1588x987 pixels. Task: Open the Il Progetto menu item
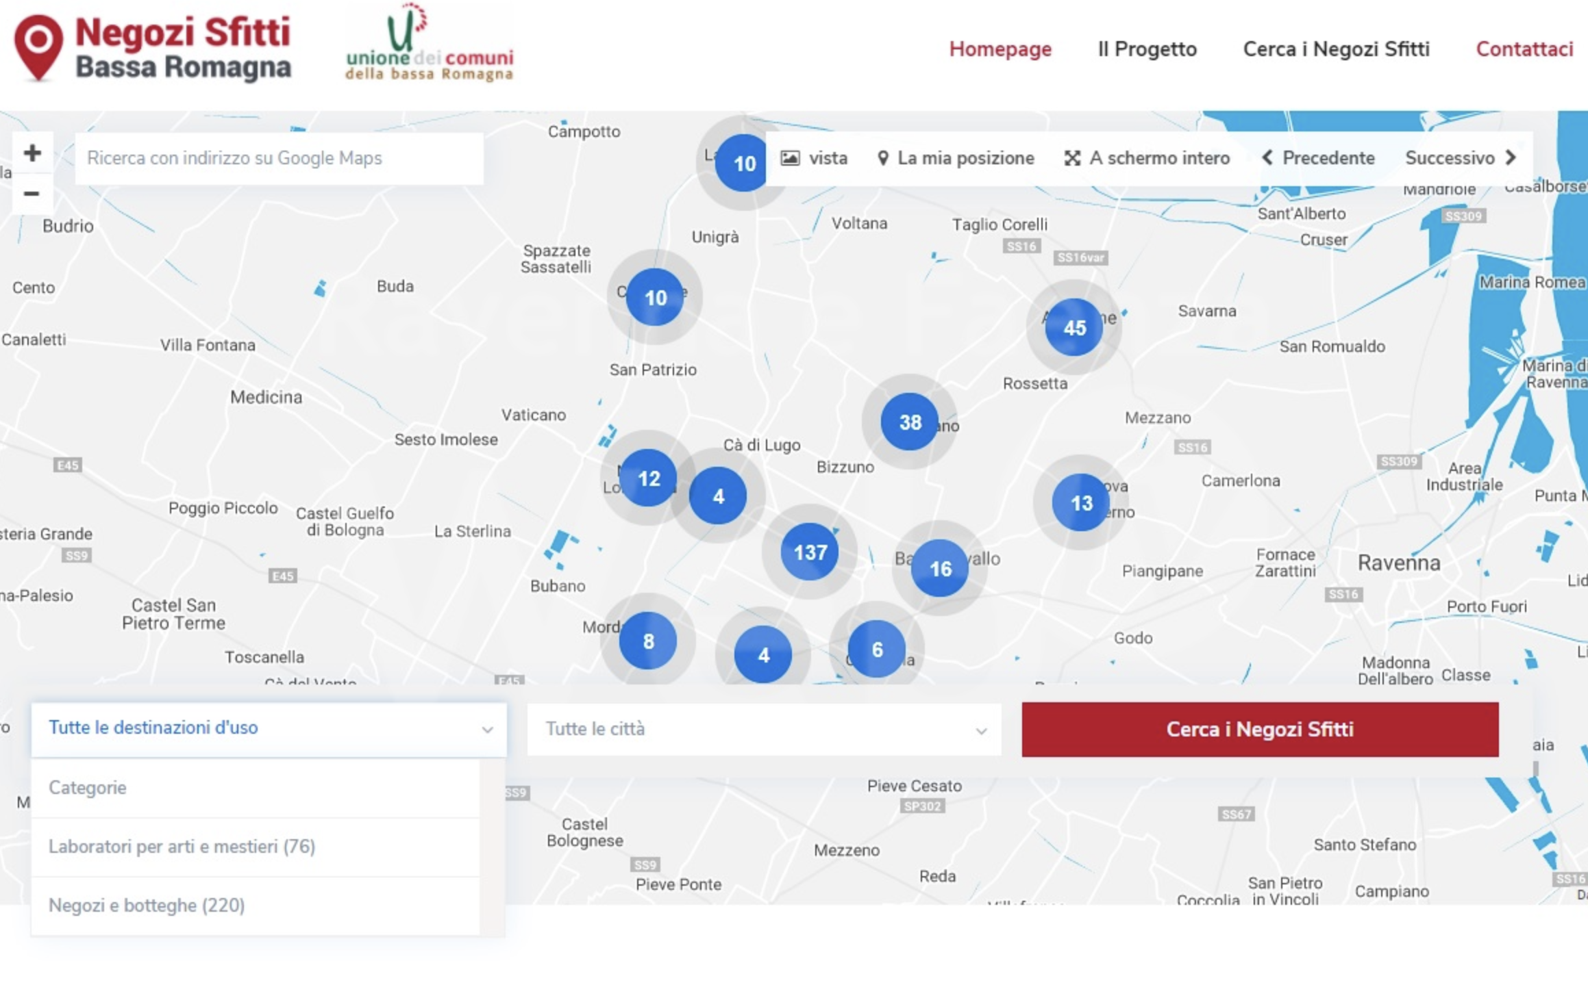click(1147, 49)
